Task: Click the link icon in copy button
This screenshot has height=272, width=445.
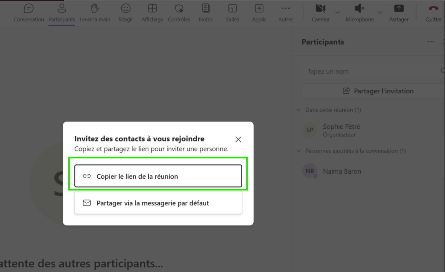Action: pyautogui.click(x=87, y=176)
